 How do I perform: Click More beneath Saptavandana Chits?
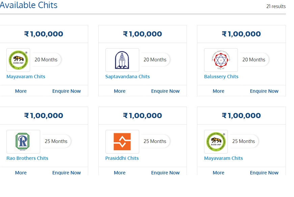tap(120, 91)
